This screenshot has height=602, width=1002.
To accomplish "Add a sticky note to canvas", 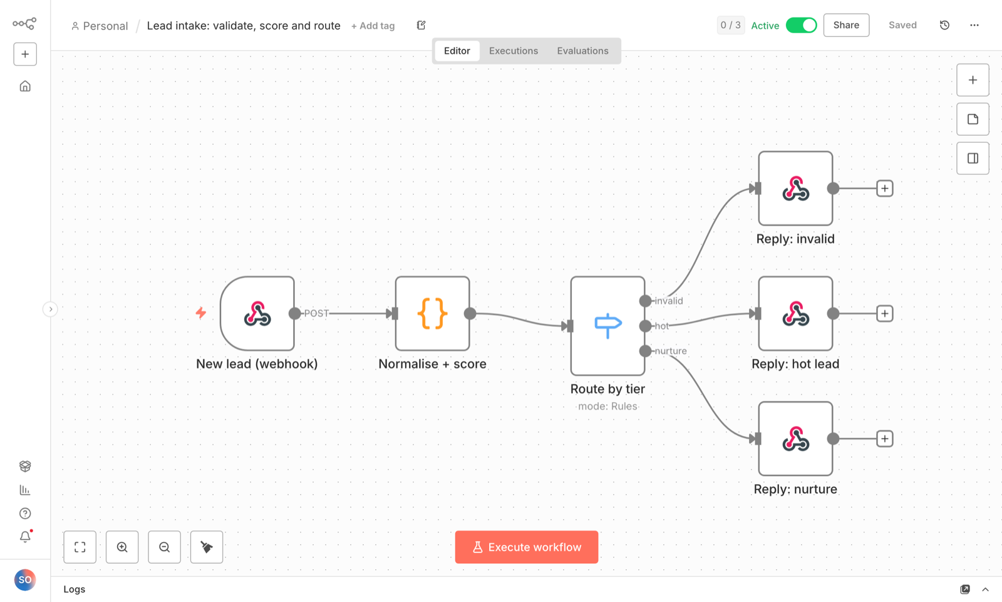I will point(973,119).
